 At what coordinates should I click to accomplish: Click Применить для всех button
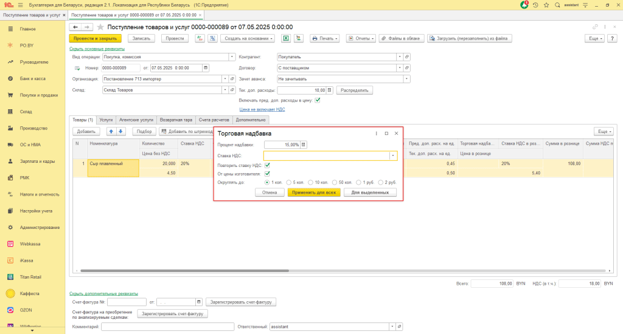314,193
